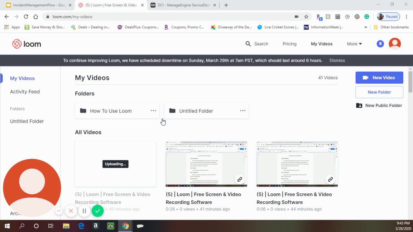The image size is (413, 232).
Task: Open Untitled Folder in sidebar
Action: pyautogui.click(x=27, y=121)
